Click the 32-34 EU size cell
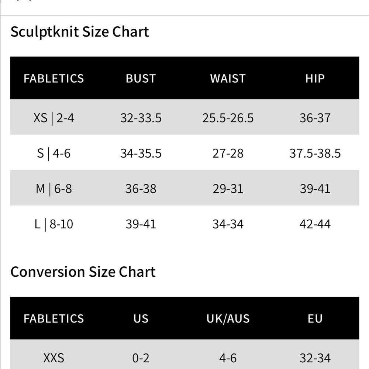 pos(315,358)
